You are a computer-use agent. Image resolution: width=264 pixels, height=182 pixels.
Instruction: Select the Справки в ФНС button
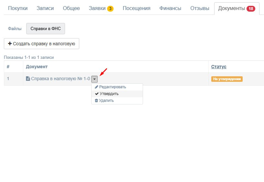coord(46,28)
